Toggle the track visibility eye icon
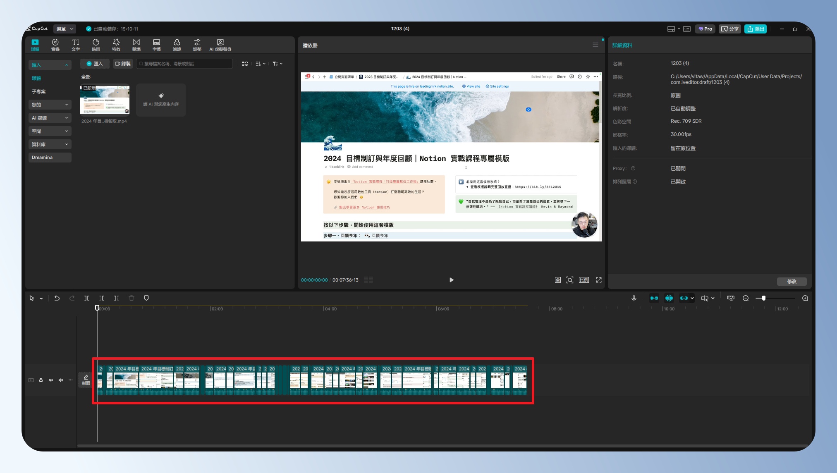 [51, 380]
